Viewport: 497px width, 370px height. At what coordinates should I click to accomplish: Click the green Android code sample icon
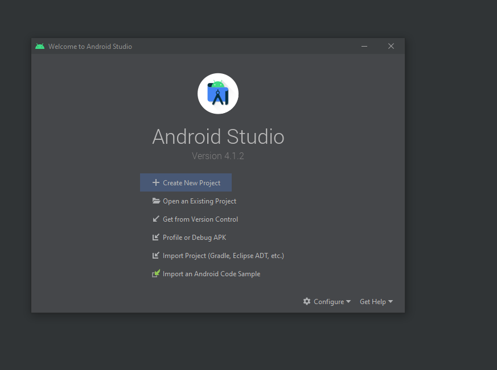[156, 274]
